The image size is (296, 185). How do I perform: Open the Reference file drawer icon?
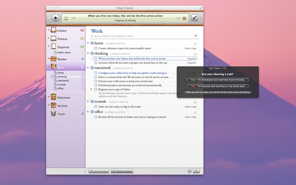[53, 97]
